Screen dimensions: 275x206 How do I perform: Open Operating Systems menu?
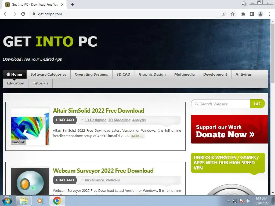click(x=91, y=74)
